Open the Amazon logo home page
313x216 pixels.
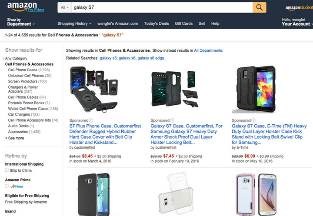pyautogui.click(x=21, y=7)
